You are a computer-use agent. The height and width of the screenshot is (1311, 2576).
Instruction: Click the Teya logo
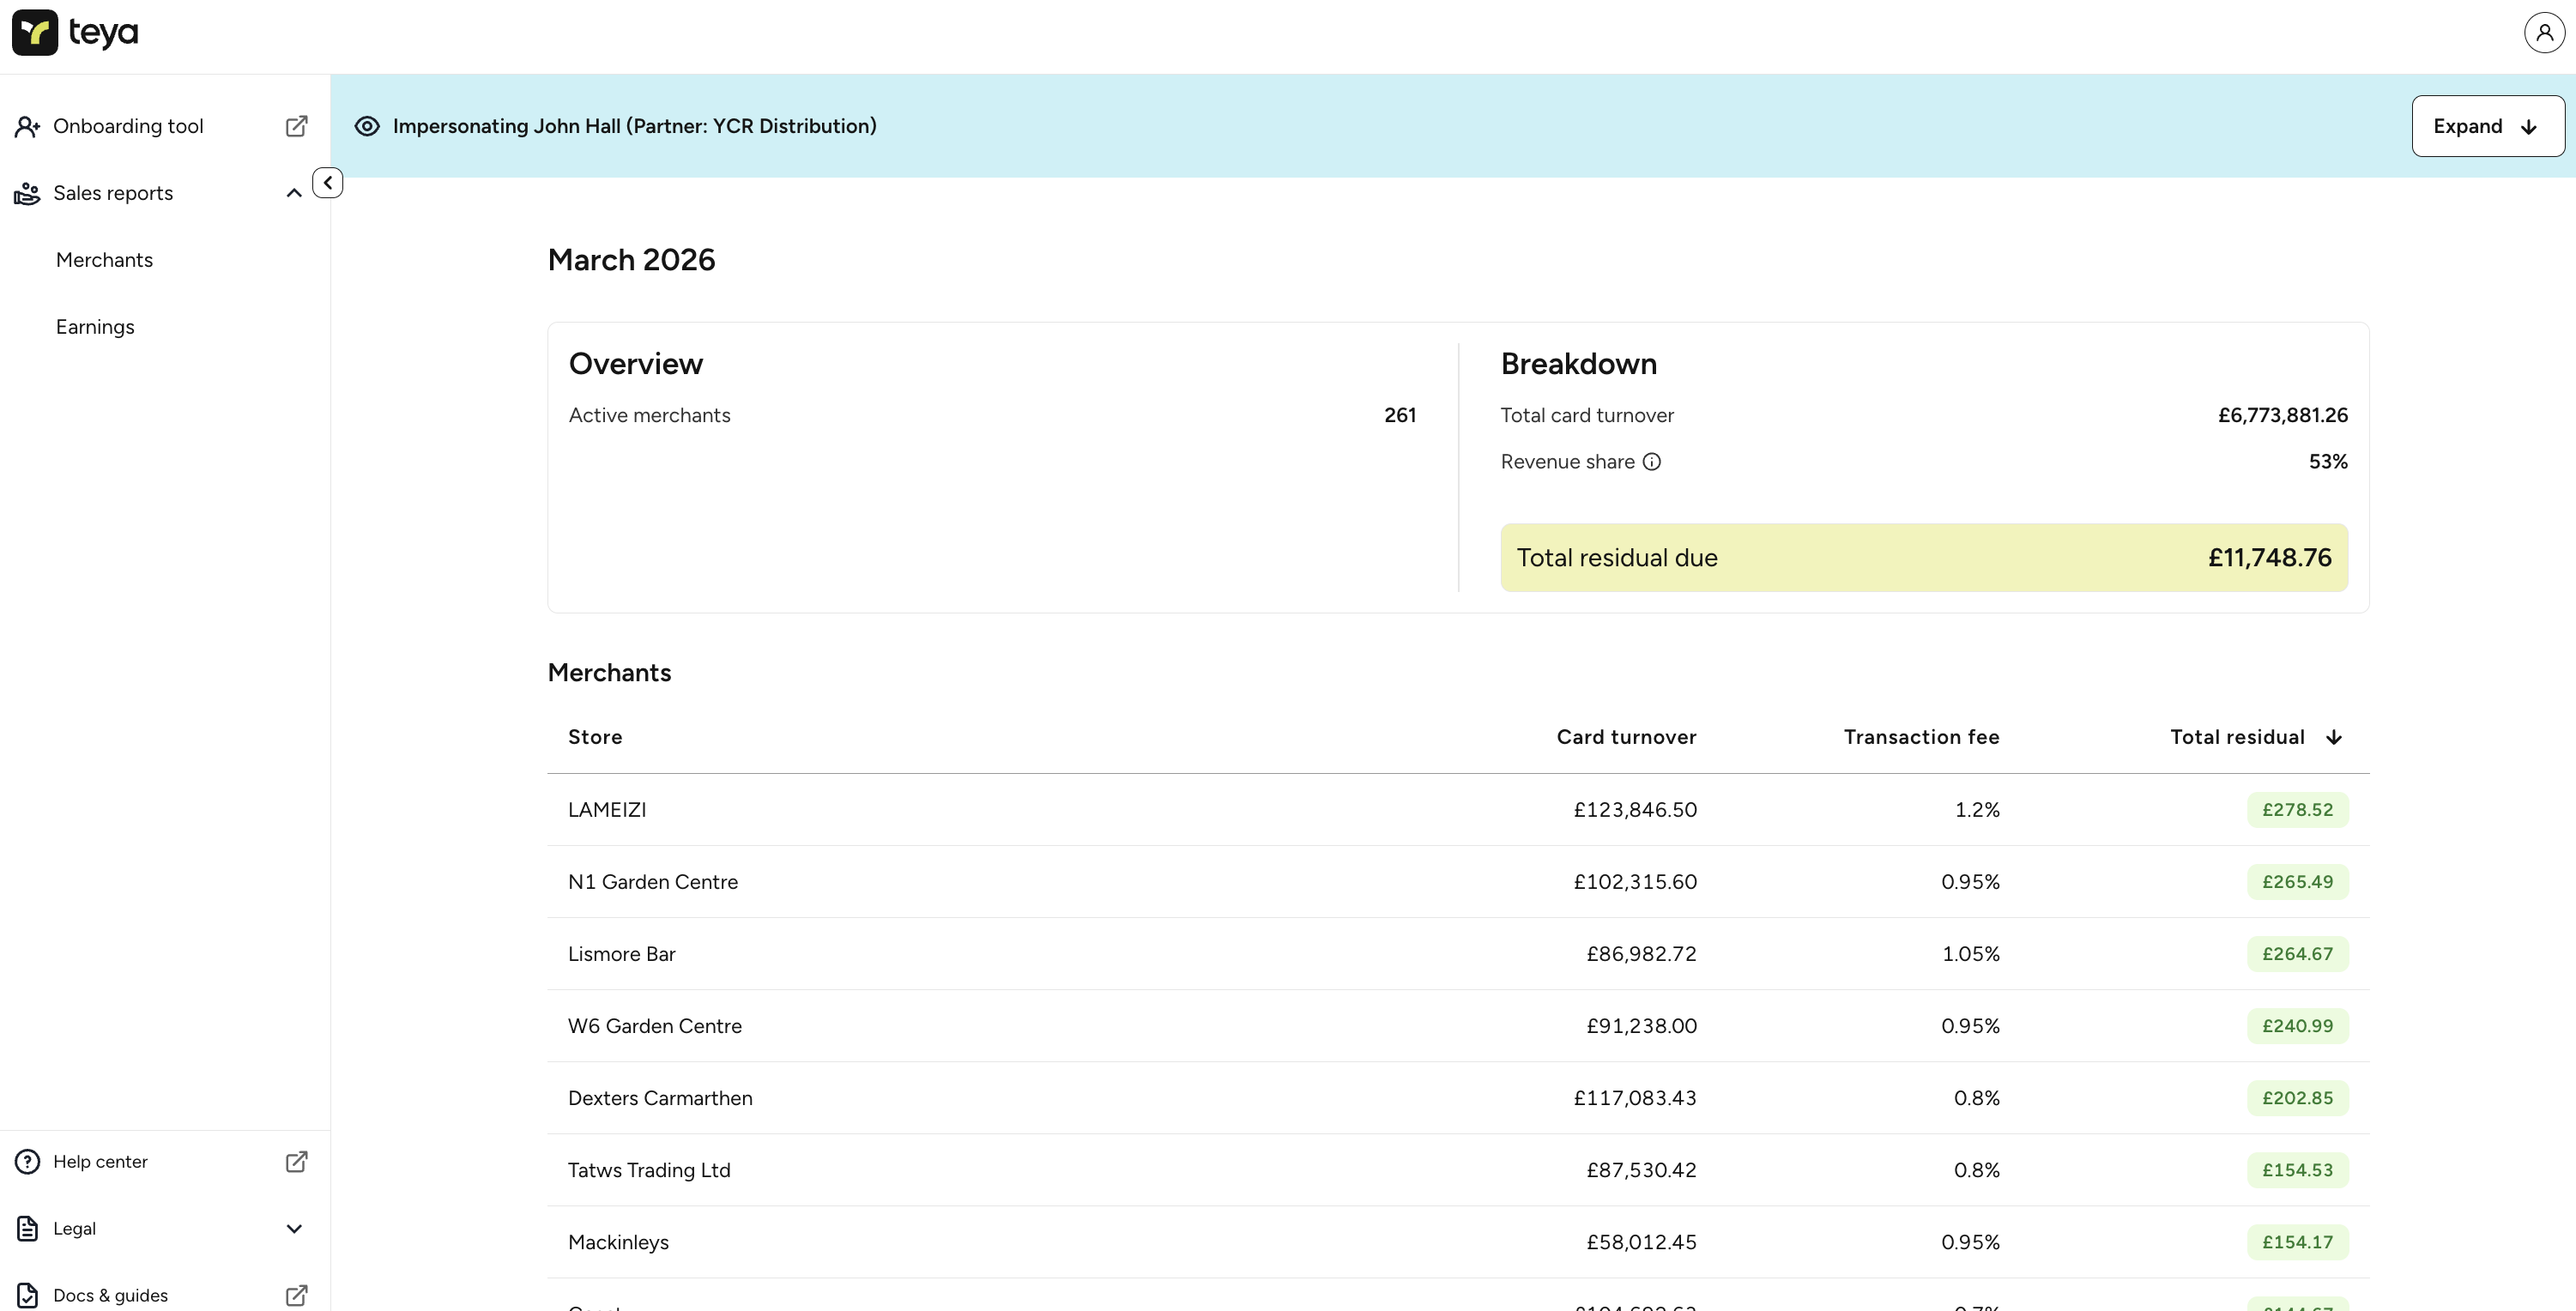tap(75, 33)
